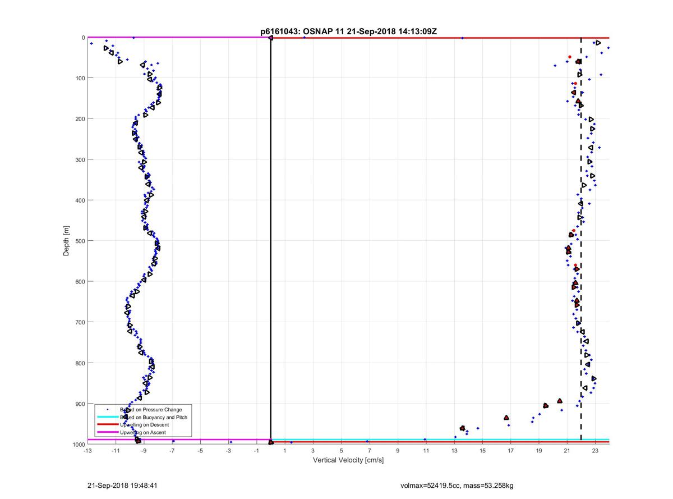The width and height of the screenshot is (673, 499).
Task: Click the x-axis tick label "17"
Action: click(x=510, y=451)
